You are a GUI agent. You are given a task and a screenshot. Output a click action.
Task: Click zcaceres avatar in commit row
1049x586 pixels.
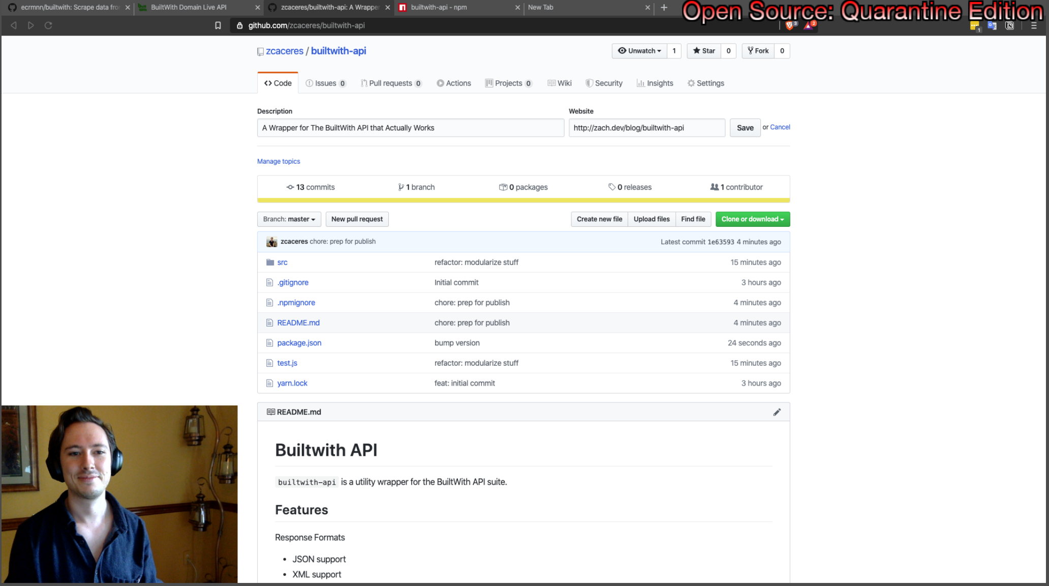(x=272, y=242)
